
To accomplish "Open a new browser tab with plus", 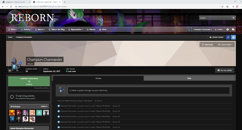I will coord(65,2).
